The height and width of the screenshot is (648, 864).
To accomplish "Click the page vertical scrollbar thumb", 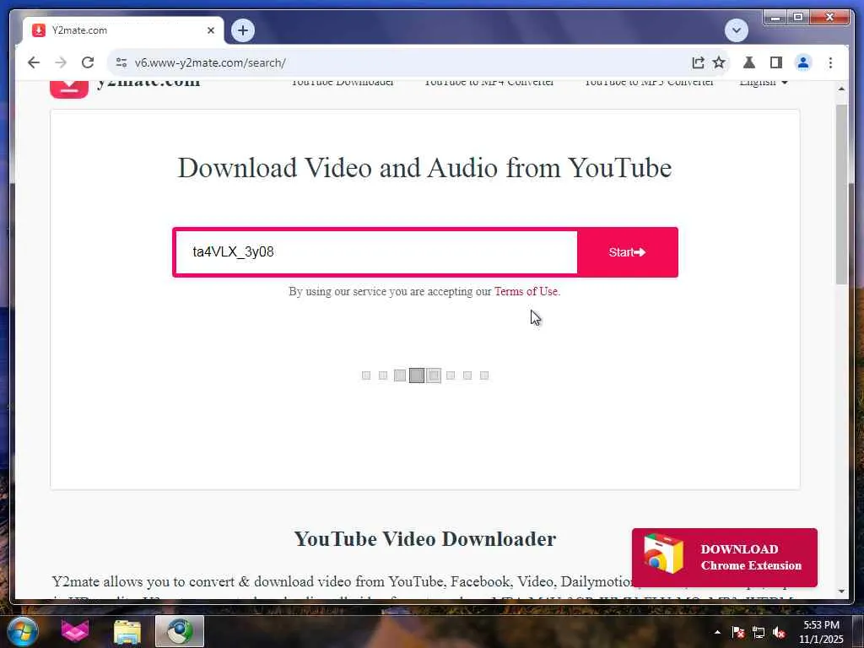I will 841,194.
